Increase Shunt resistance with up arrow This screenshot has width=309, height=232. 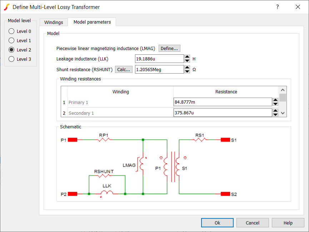pos(187,67)
